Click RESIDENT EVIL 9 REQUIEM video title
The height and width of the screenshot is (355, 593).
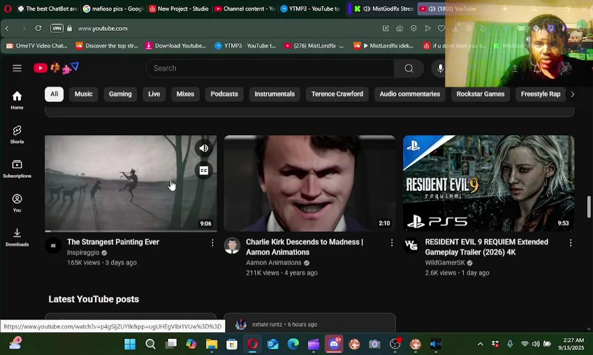[x=486, y=247]
